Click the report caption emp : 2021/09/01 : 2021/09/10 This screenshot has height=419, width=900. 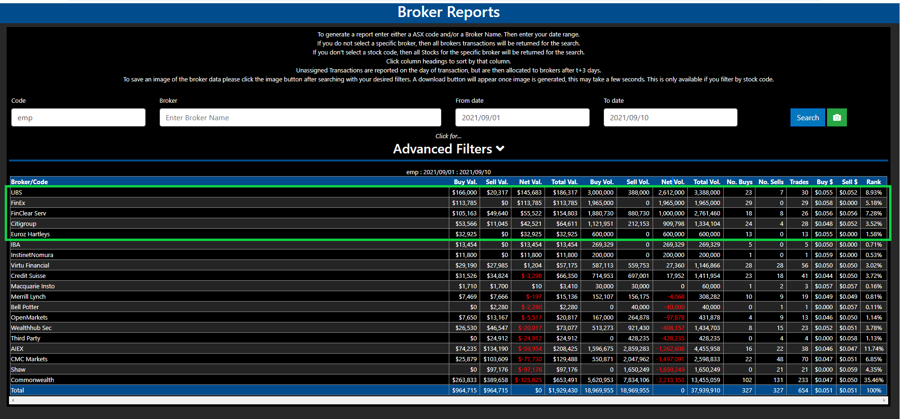pyautogui.click(x=448, y=172)
